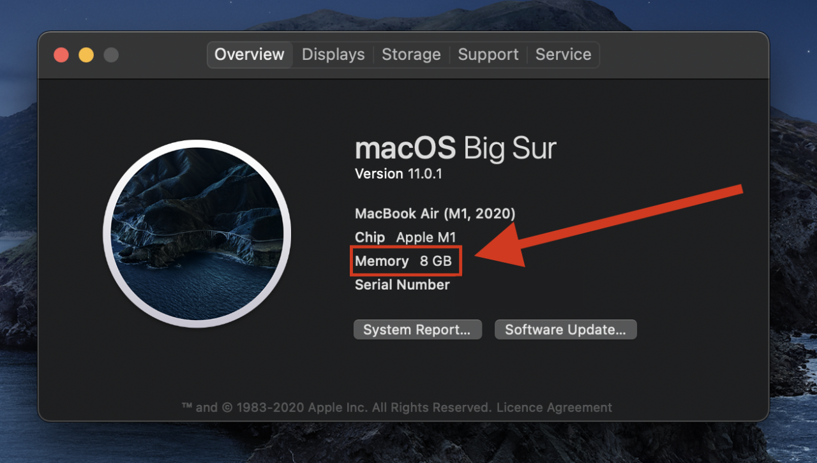The width and height of the screenshot is (817, 463).
Task: Click the highlighted Memory 8 GB row
Action: 405,261
